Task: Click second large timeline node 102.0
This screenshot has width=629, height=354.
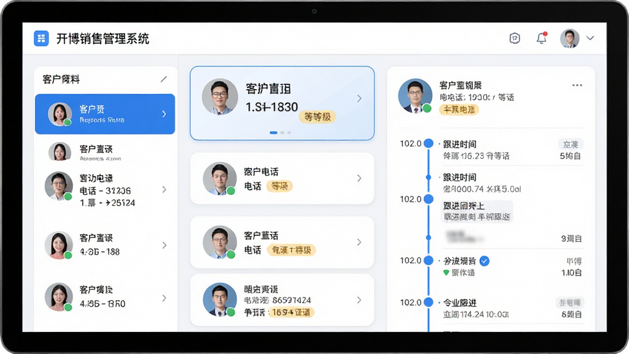Action: click(x=428, y=199)
